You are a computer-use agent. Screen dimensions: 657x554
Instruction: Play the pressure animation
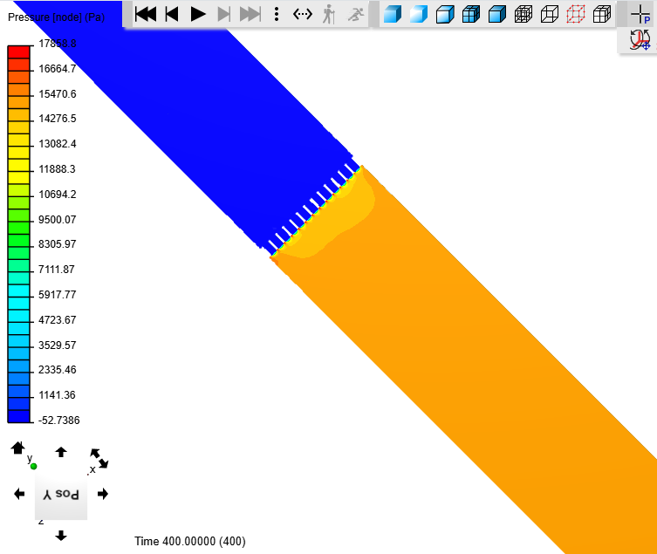tap(198, 14)
